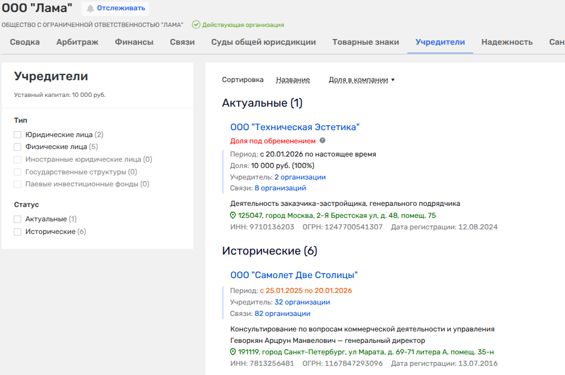Click the help icon beside Доля под обременением

click(x=322, y=140)
